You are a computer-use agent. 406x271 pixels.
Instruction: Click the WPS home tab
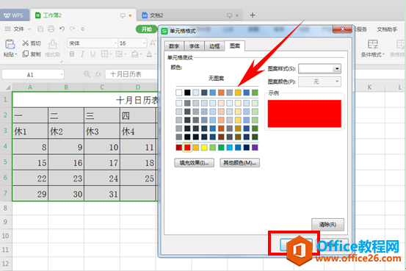point(14,15)
